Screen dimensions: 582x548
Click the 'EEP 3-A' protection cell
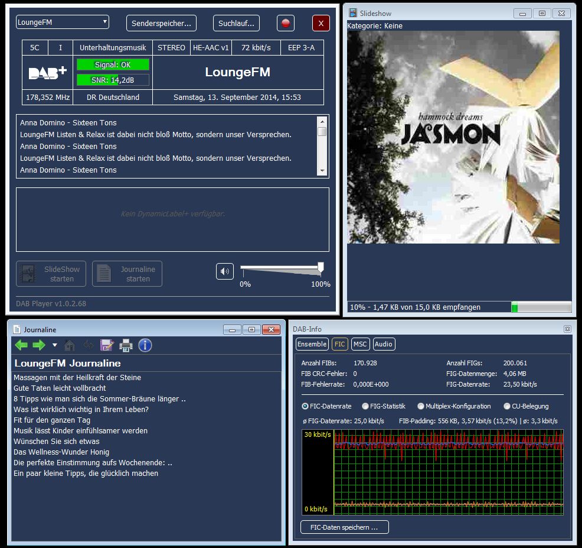[x=302, y=47]
